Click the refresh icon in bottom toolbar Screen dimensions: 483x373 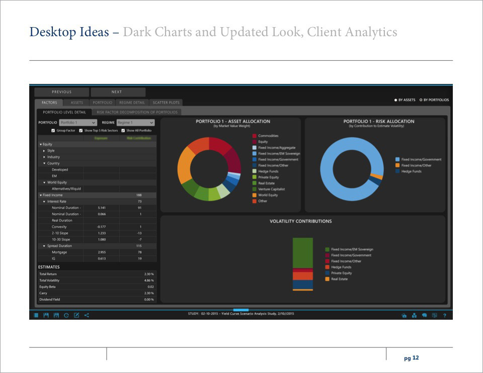[66, 316]
